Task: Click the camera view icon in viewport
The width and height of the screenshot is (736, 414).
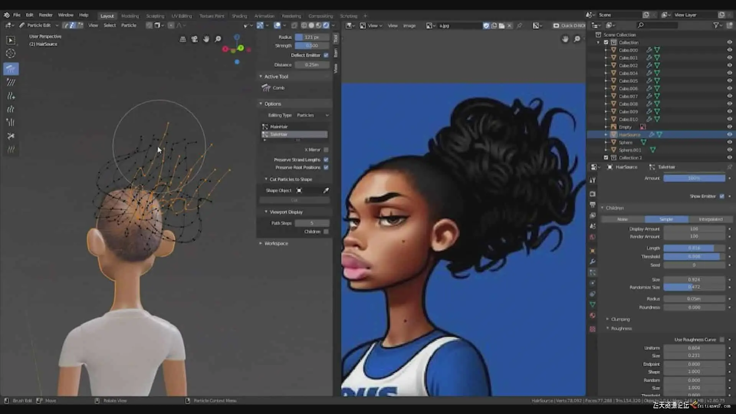Action: (x=194, y=39)
